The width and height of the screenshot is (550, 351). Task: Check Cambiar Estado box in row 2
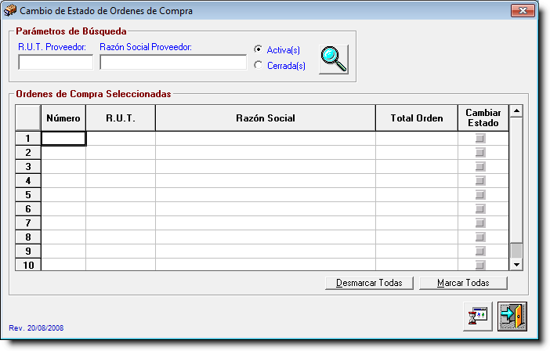(x=480, y=152)
